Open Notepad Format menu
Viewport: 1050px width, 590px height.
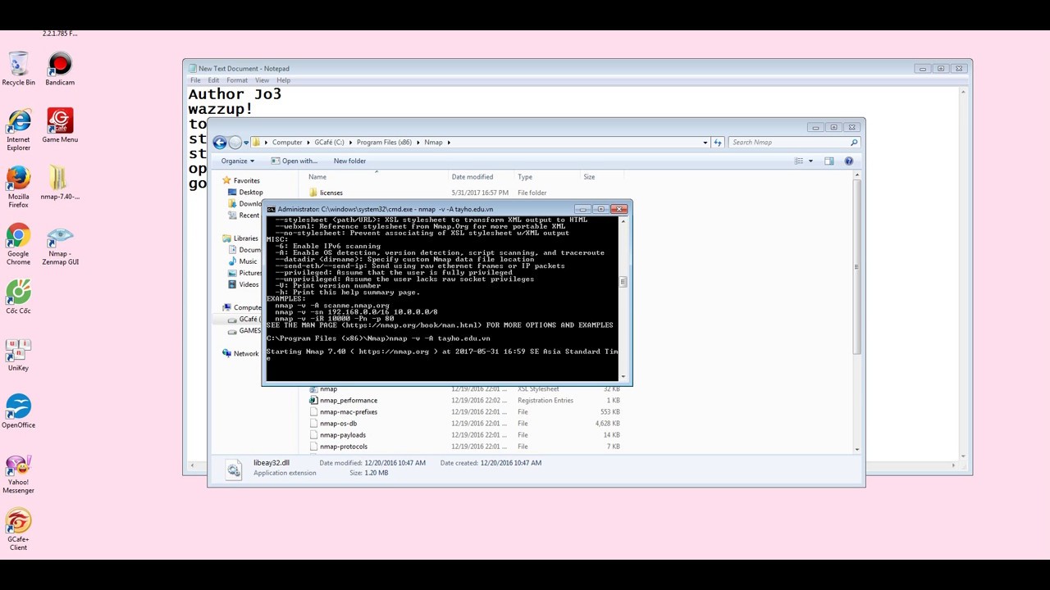pos(237,80)
